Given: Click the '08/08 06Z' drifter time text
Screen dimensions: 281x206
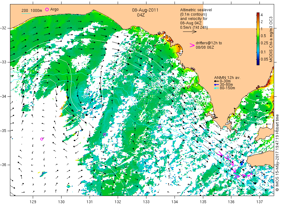Looking at the screenshot, I should (205, 47).
